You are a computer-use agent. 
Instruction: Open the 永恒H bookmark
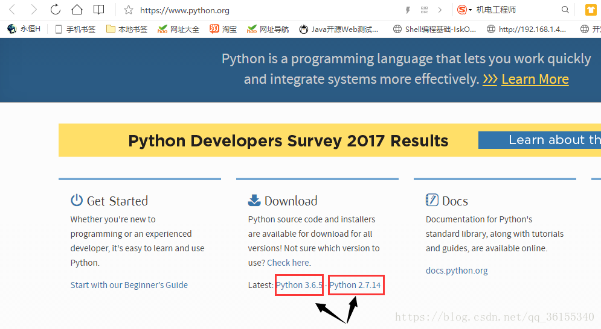24,29
